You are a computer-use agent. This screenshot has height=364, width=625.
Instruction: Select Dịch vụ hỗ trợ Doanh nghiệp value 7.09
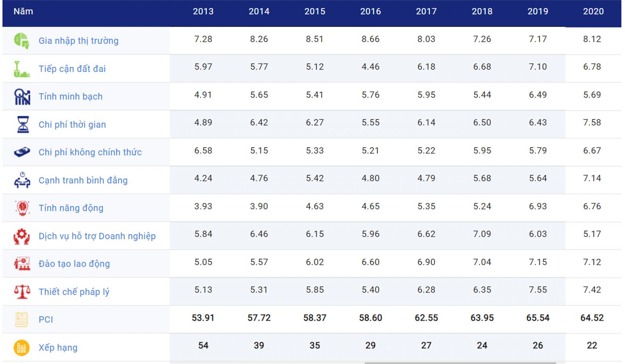(x=482, y=234)
